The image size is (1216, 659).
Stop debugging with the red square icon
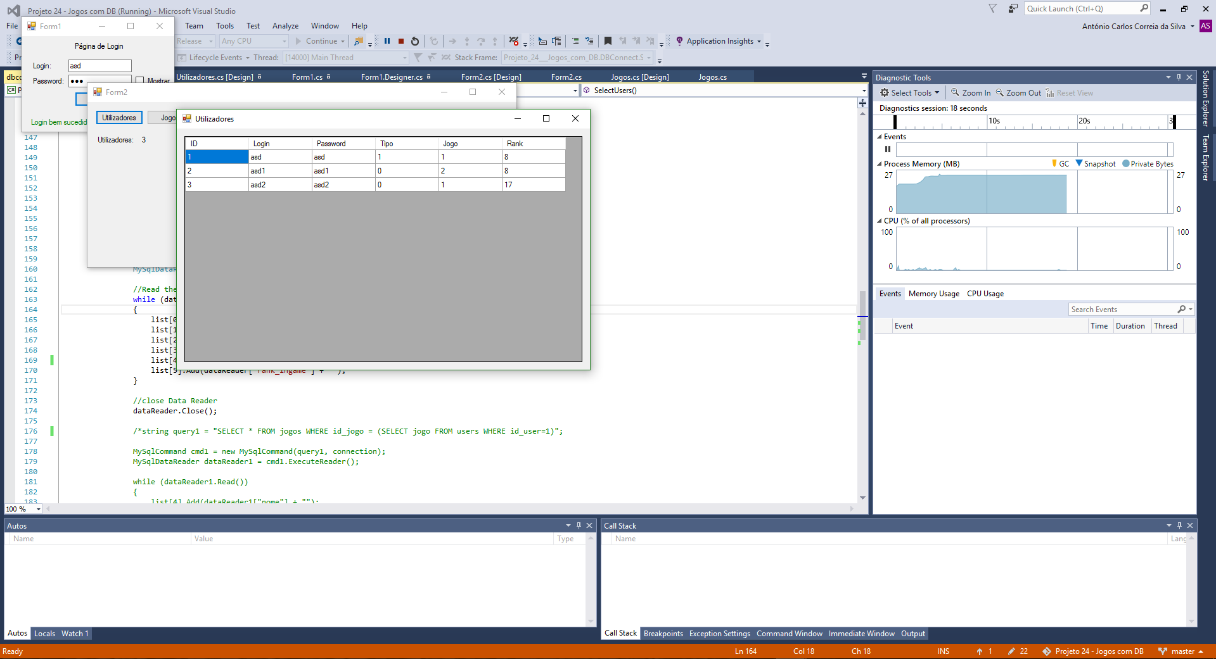tap(401, 41)
